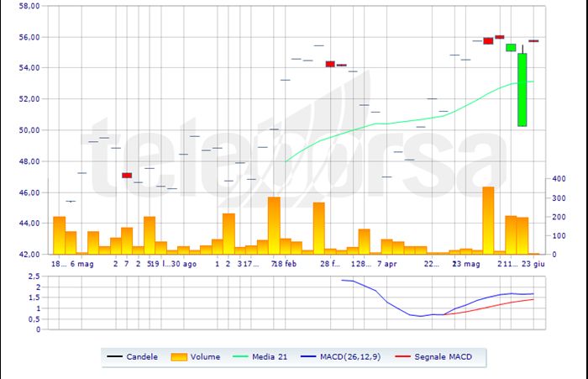
Task: Click the 50,00 price axis label
Action: coord(29,130)
